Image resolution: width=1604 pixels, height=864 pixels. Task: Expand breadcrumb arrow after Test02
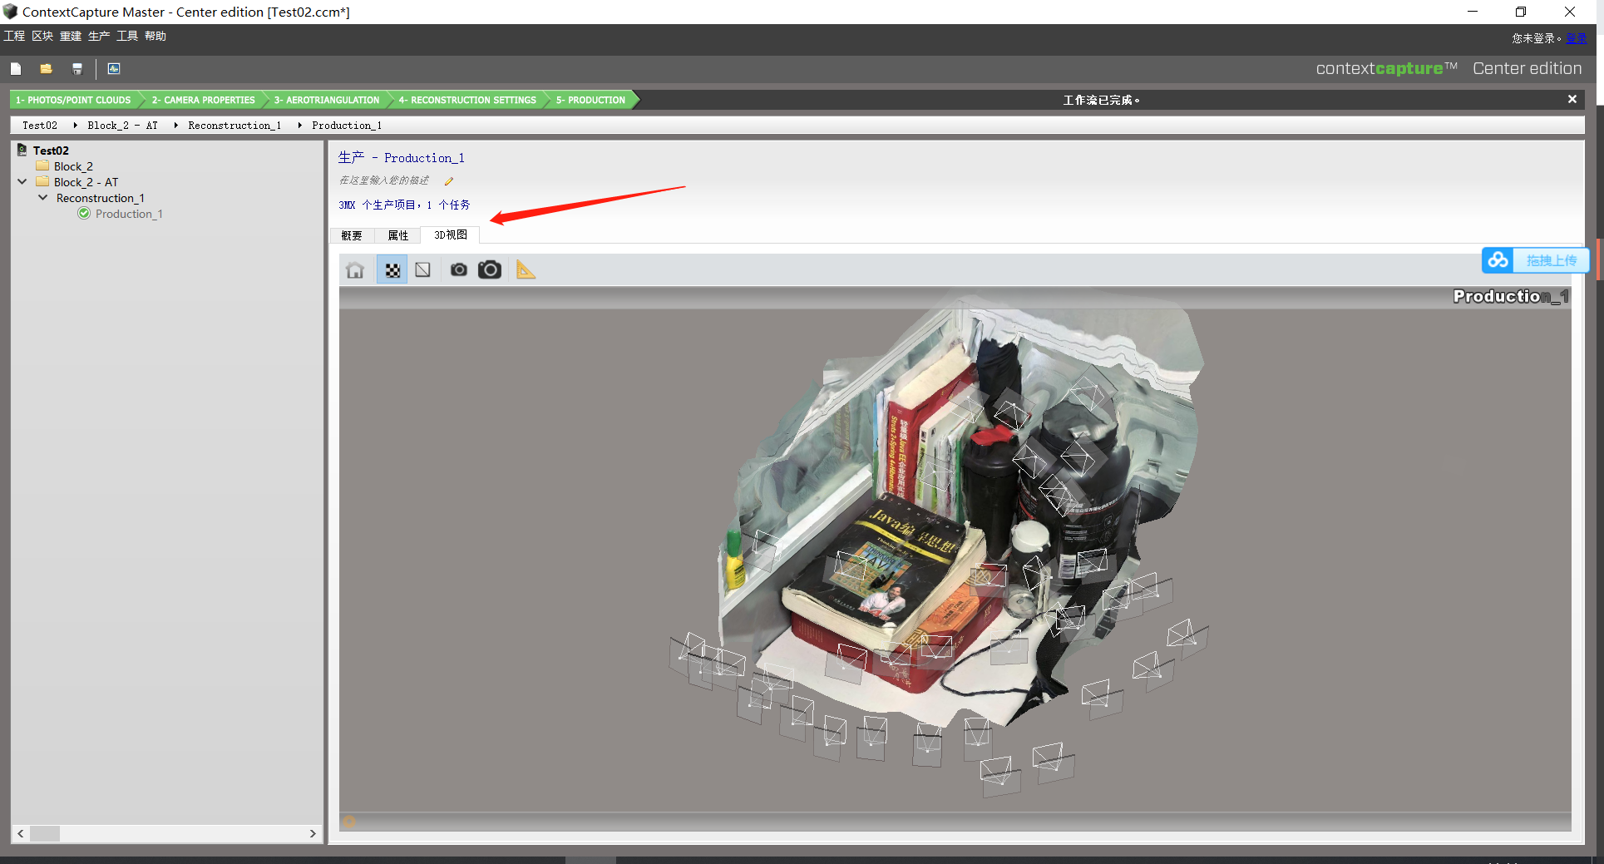coord(75,126)
